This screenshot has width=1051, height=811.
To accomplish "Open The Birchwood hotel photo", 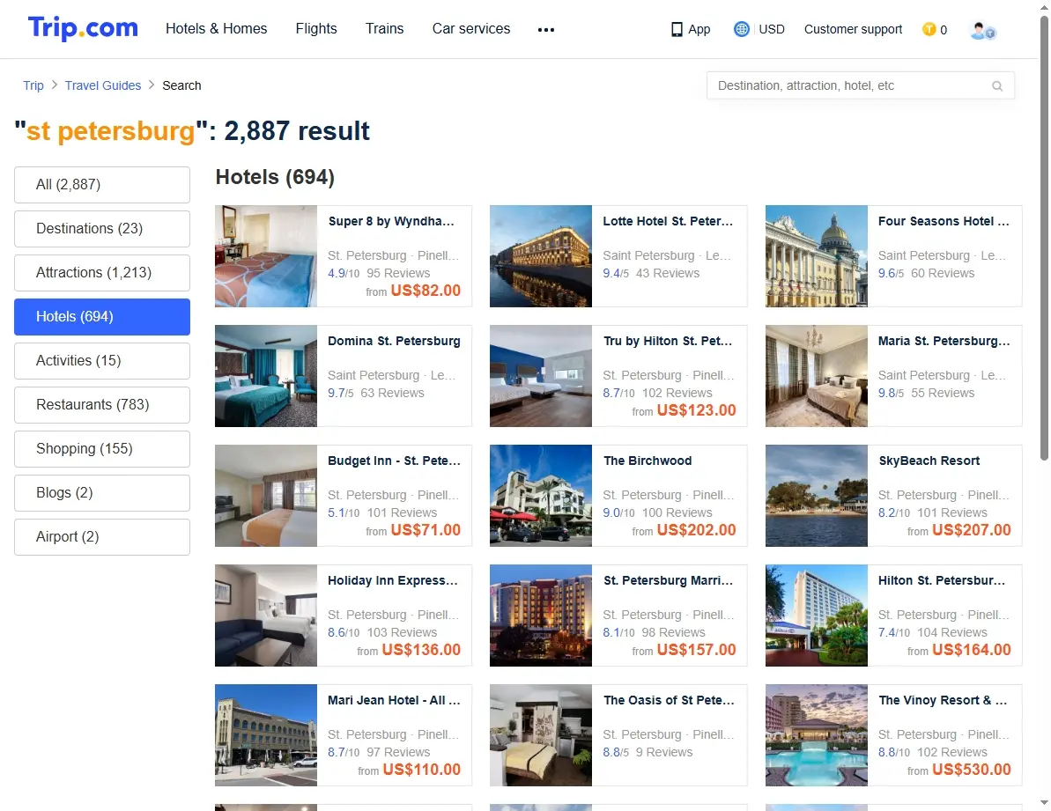I will [541, 497].
